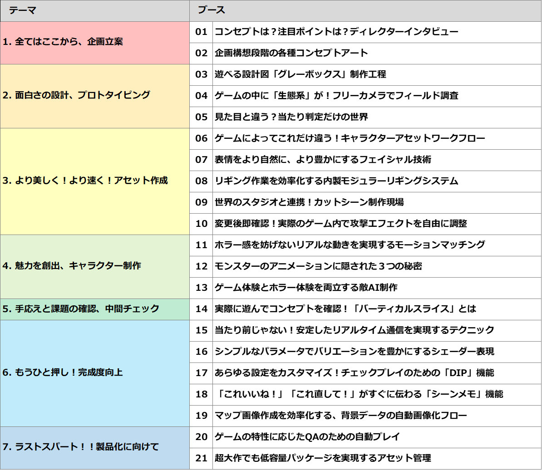Click booth number 14
542x470 pixels.
pyautogui.click(x=201, y=309)
